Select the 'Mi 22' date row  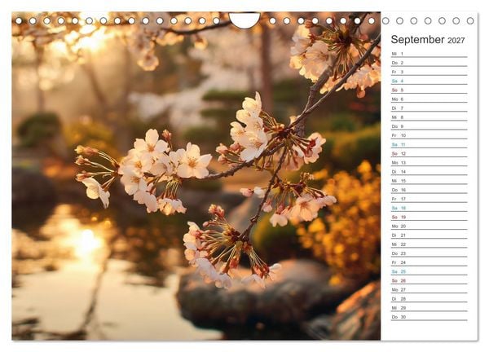(430, 244)
